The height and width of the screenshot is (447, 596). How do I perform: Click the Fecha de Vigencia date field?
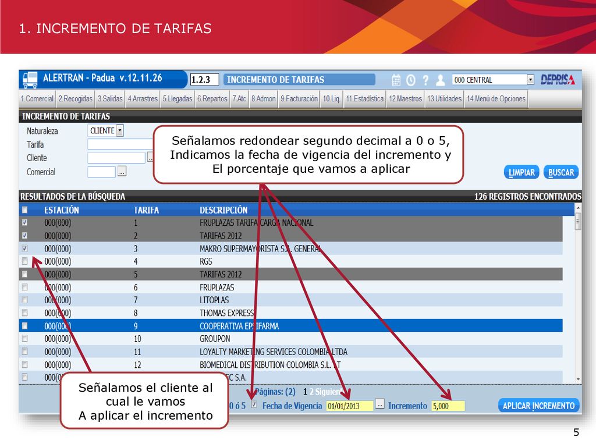350,406
